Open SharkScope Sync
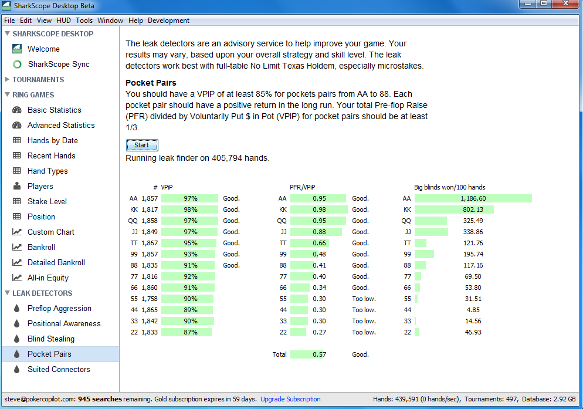 59,64
